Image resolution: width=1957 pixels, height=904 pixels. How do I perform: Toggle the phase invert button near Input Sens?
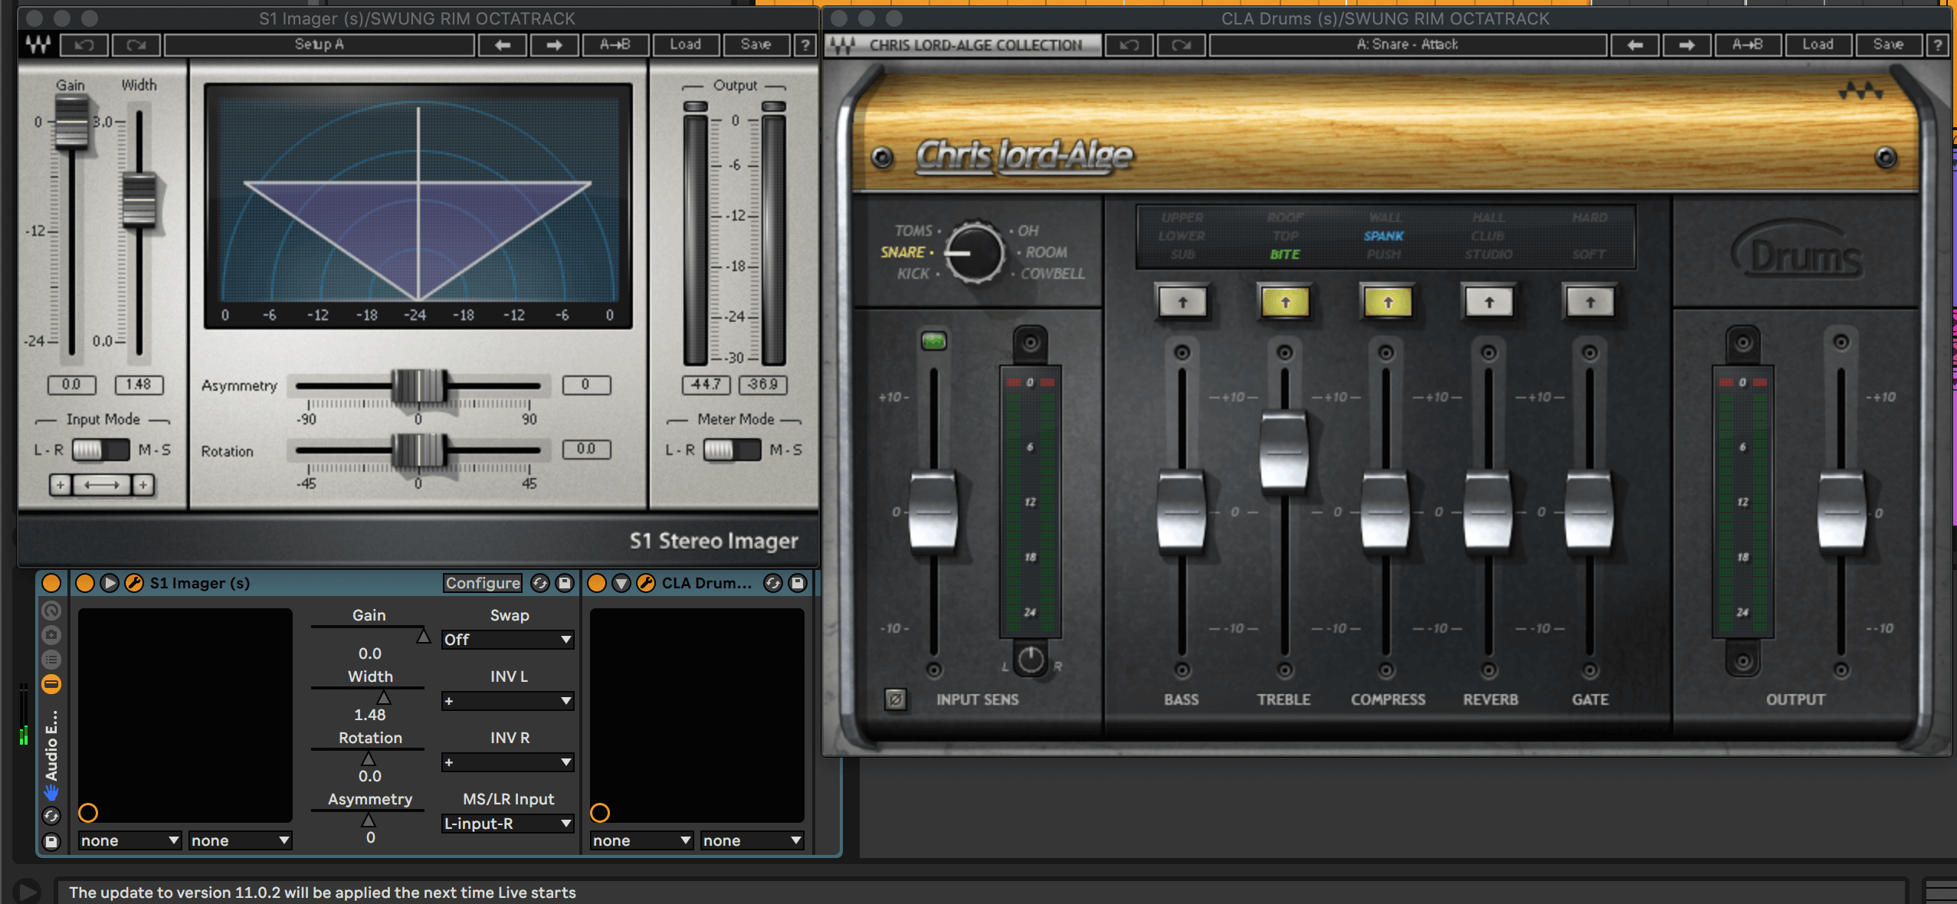(x=895, y=699)
